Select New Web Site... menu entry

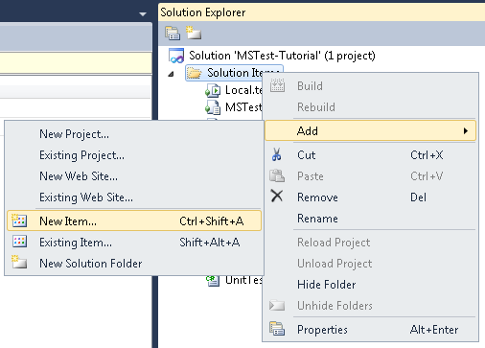pos(134,176)
